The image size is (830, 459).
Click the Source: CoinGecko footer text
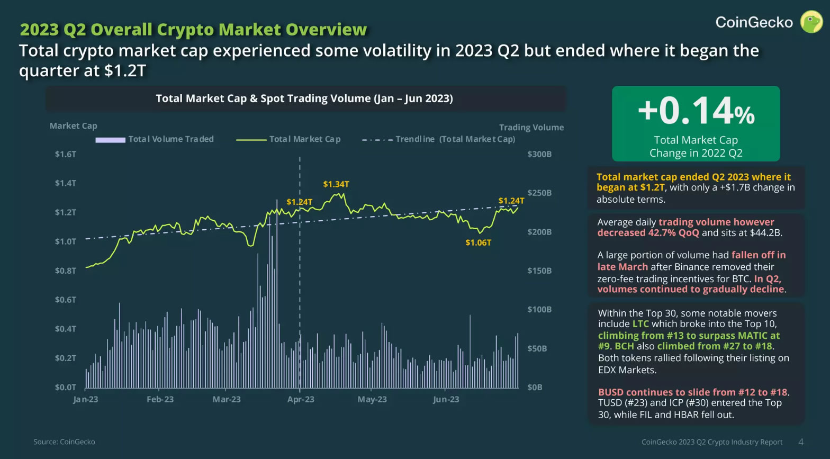[64, 442]
